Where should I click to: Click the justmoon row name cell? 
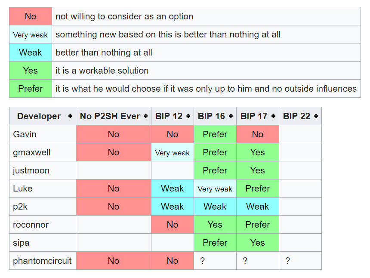[x=31, y=170]
